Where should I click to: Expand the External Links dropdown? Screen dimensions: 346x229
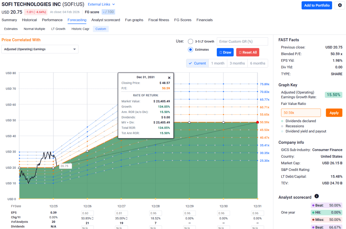(x=101, y=4)
